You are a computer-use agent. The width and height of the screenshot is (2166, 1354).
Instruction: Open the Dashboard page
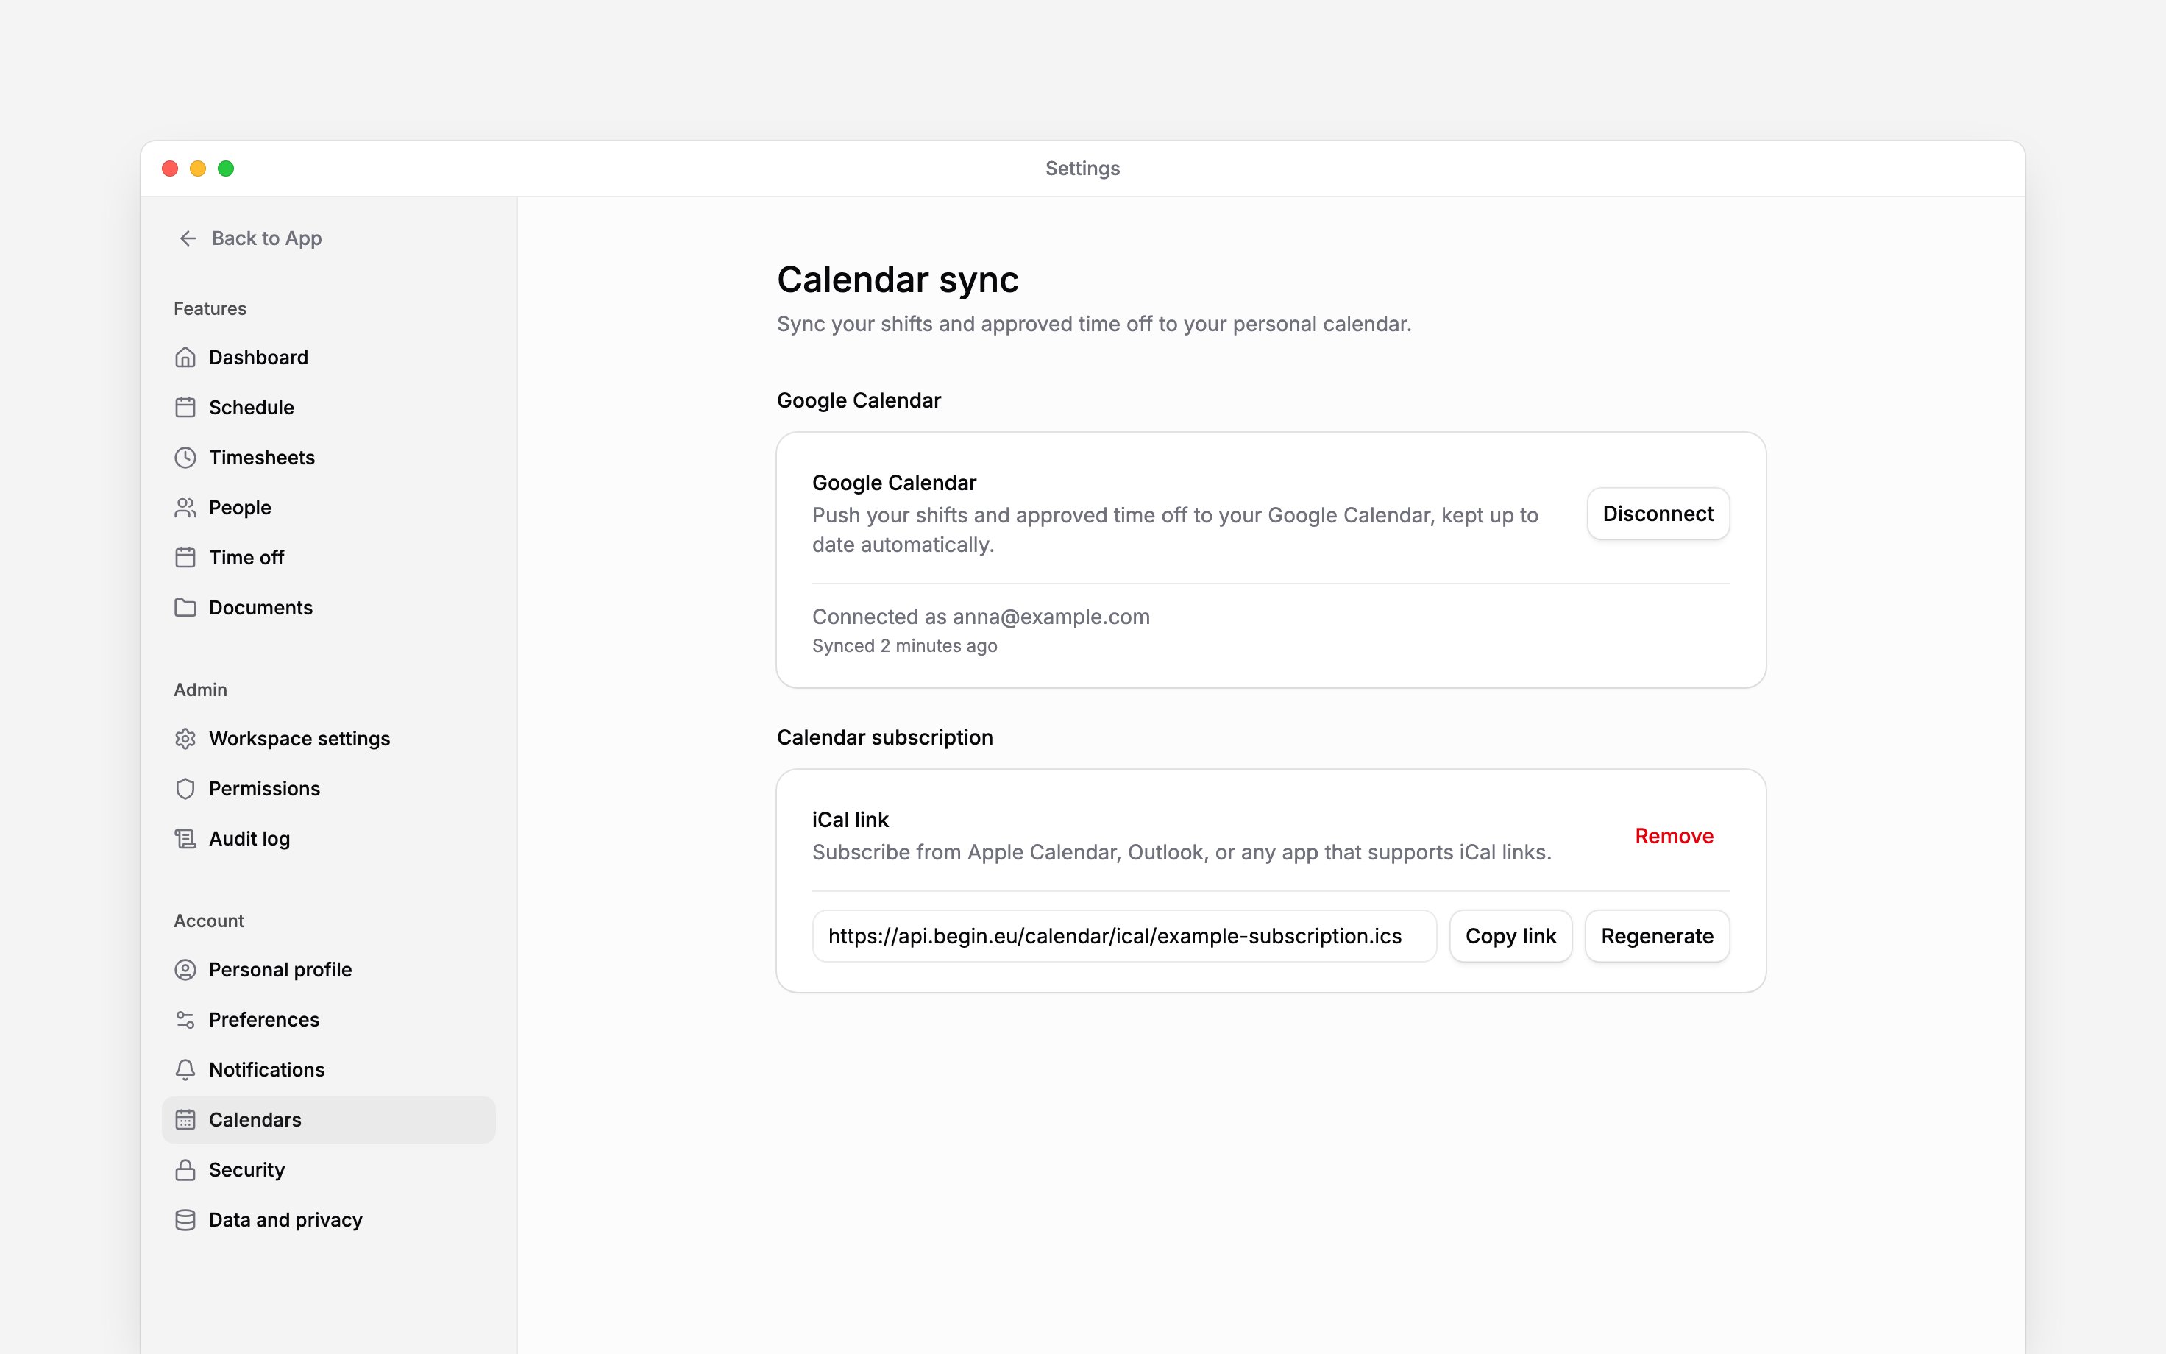pyautogui.click(x=328, y=358)
